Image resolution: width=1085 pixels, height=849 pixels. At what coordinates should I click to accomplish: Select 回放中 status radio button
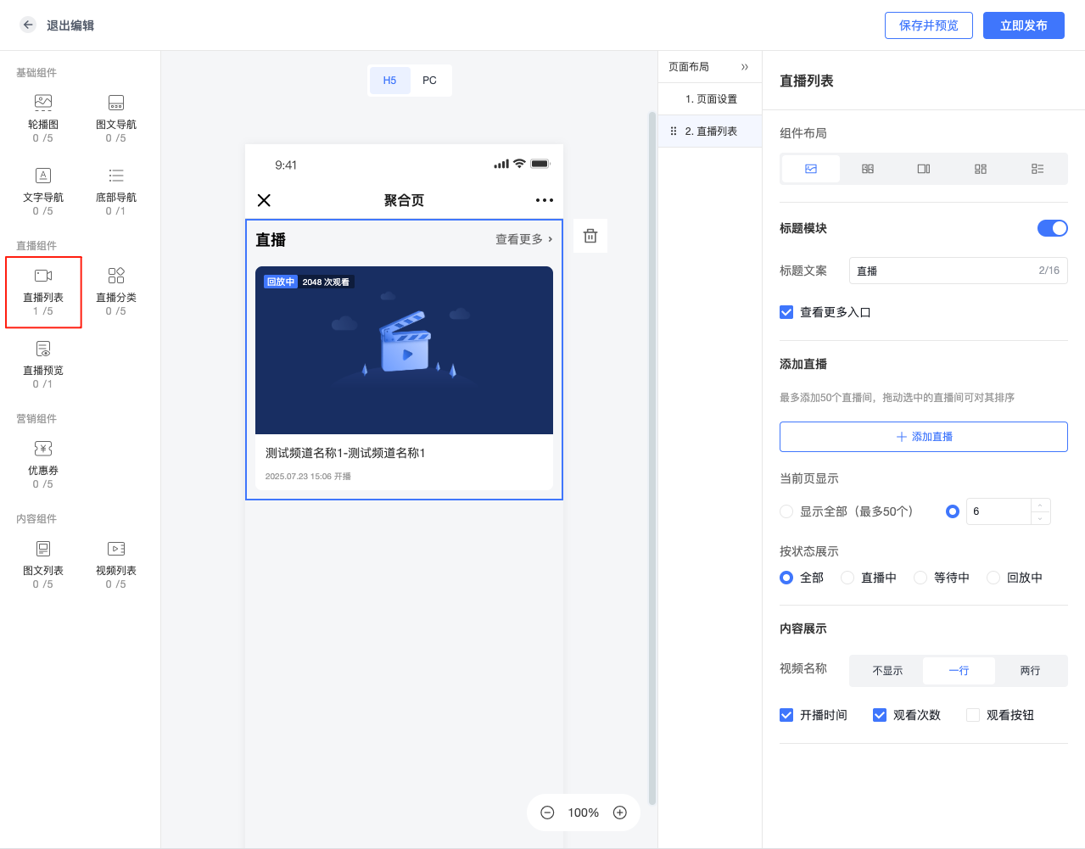993,578
